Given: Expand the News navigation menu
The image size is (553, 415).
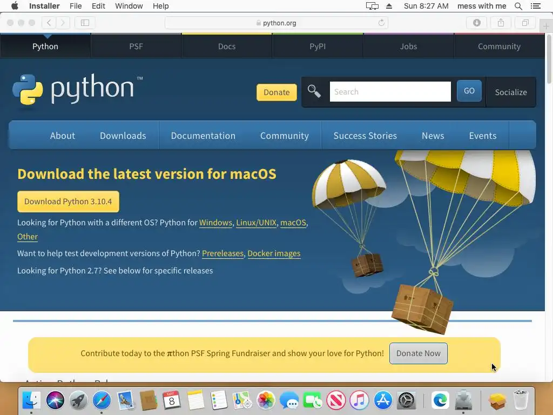Looking at the screenshot, I should (433, 136).
